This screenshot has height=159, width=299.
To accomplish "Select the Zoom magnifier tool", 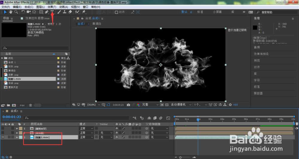I will point(16,12).
